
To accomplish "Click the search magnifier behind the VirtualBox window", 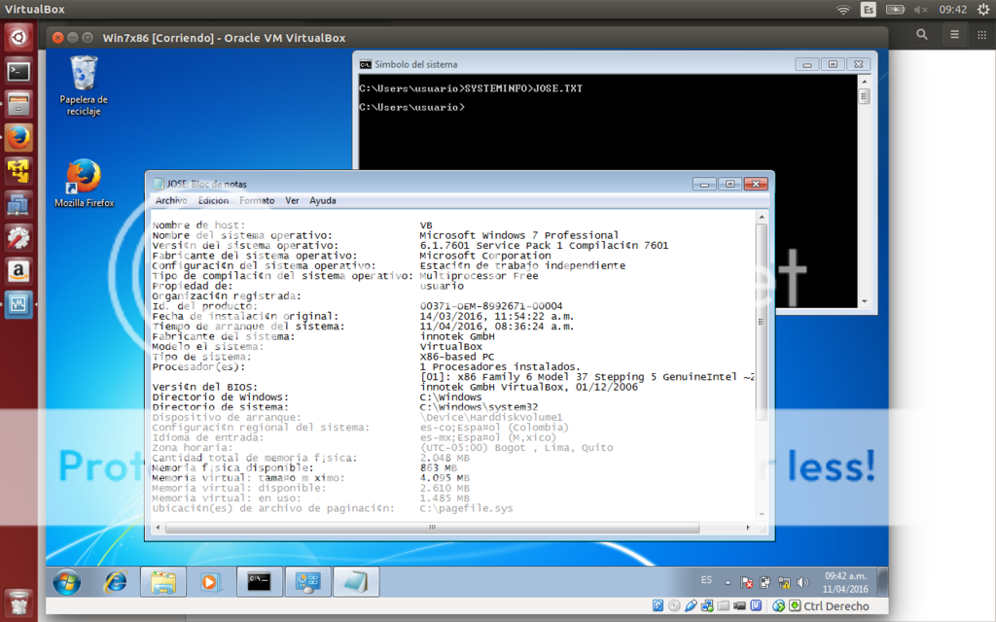I will click(922, 35).
